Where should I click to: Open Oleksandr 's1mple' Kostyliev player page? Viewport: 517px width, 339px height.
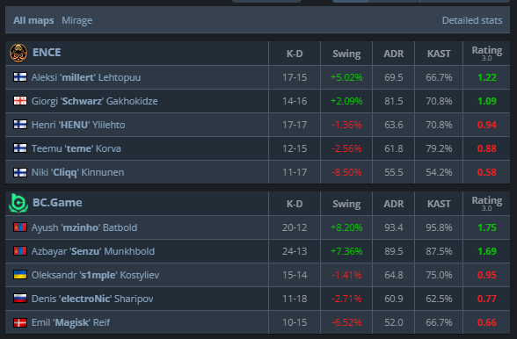coord(95,275)
